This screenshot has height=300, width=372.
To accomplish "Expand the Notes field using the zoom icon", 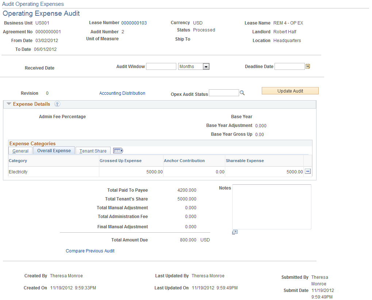I will click(235, 232).
